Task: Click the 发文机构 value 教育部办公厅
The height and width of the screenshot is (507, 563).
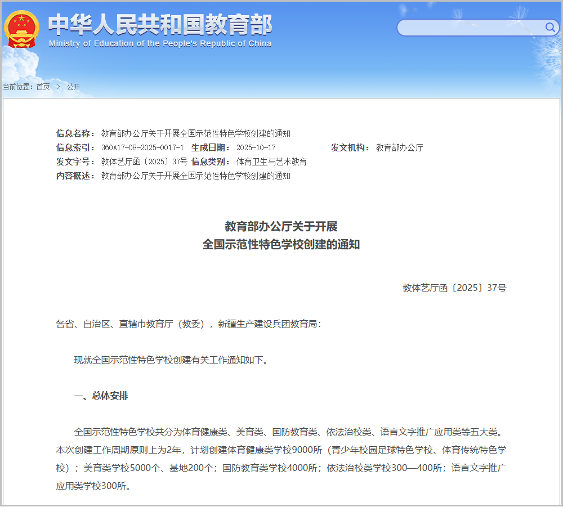Action: tap(399, 147)
